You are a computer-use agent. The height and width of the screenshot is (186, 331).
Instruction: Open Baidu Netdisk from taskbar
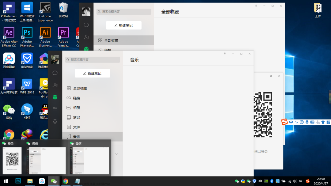42,181
